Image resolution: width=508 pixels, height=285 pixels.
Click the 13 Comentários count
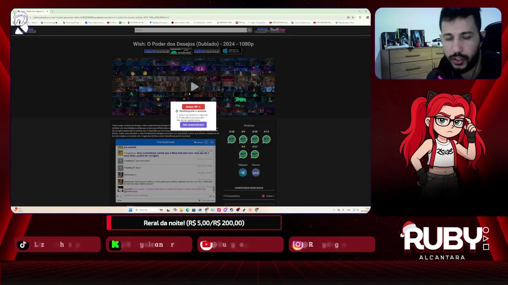[x=231, y=196]
